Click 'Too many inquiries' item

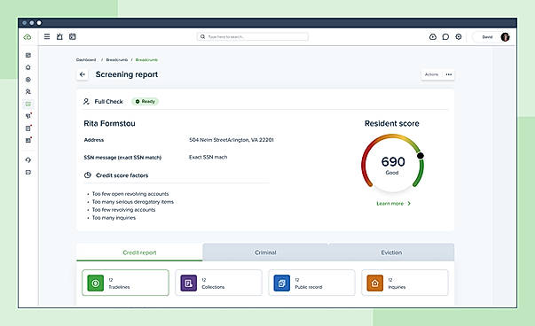(x=114, y=218)
